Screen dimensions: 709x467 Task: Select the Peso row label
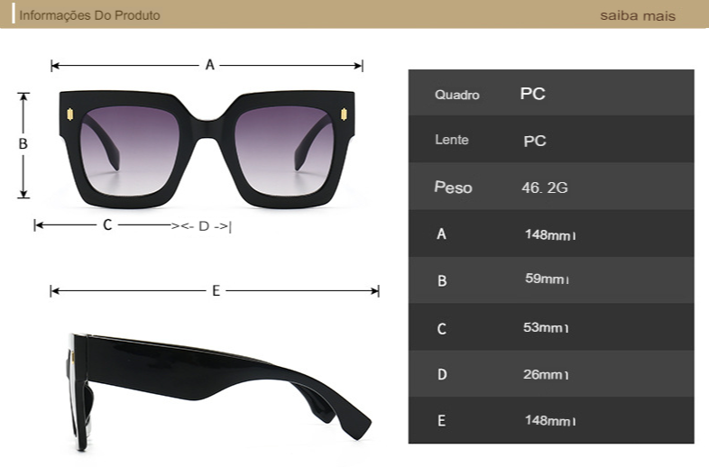[x=453, y=188]
